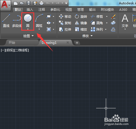
Task: Click the explode tool icon
Action: pyautogui.click(x=113, y=23)
